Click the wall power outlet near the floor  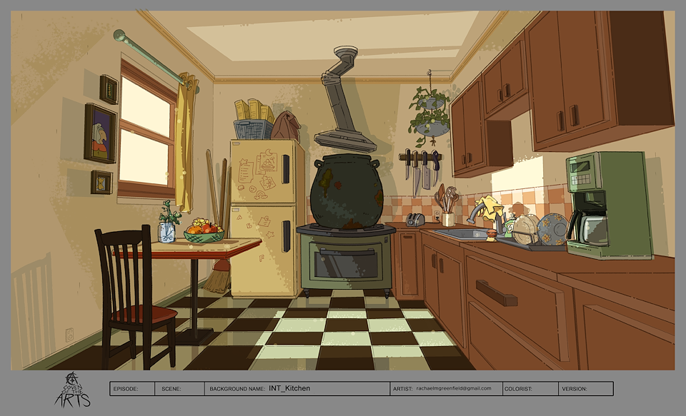coord(69,334)
